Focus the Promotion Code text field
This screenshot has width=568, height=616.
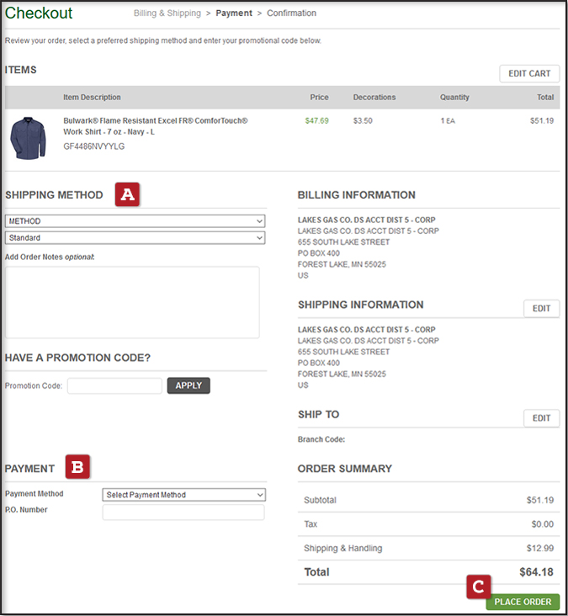click(x=114, y=386)
